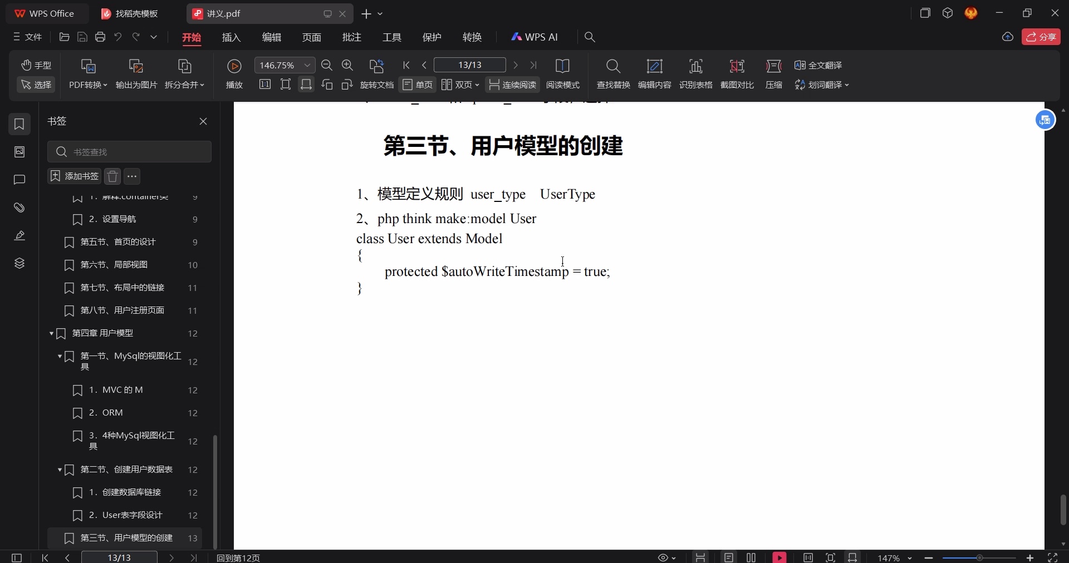Enable 连续阅读 continuous reading mode
Image resolution: width=1069 pixels, height=563 pixels.
[512, 85]
